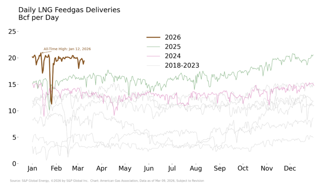Click the "0" y-axis tick label

pos(14,164)
